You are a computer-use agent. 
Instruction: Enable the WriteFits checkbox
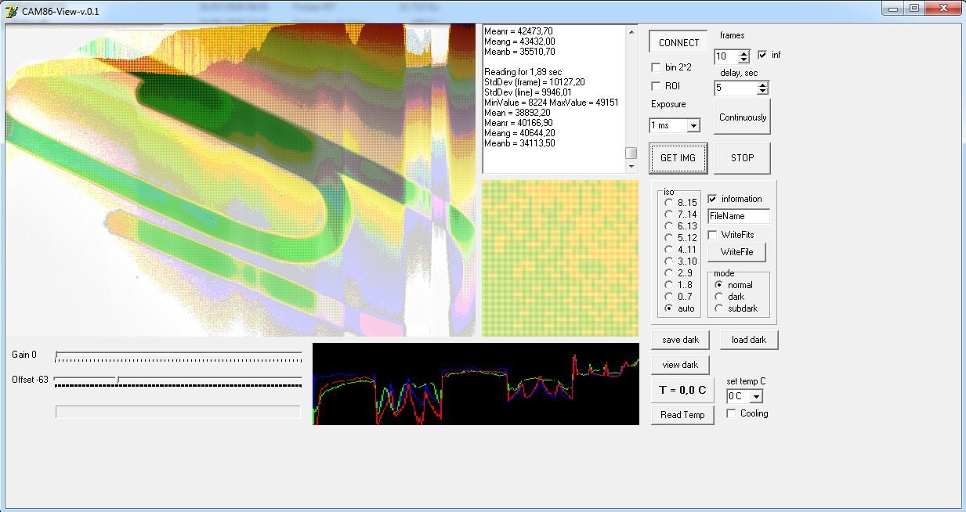(712, 235)
